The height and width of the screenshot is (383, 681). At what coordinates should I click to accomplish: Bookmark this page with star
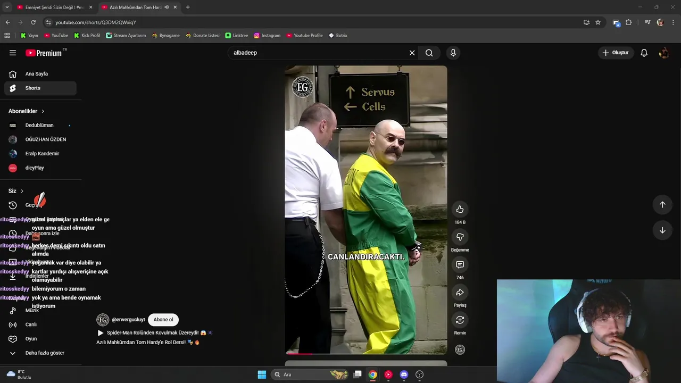598,22
